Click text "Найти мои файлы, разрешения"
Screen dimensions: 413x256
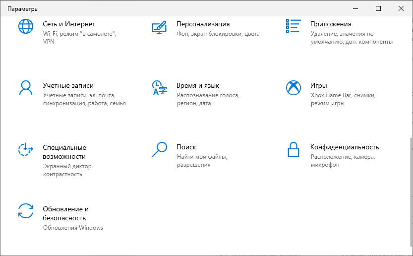point(202,161)
